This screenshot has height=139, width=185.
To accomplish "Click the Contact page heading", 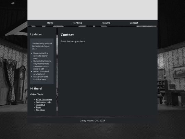I will (x=67, y=35).
